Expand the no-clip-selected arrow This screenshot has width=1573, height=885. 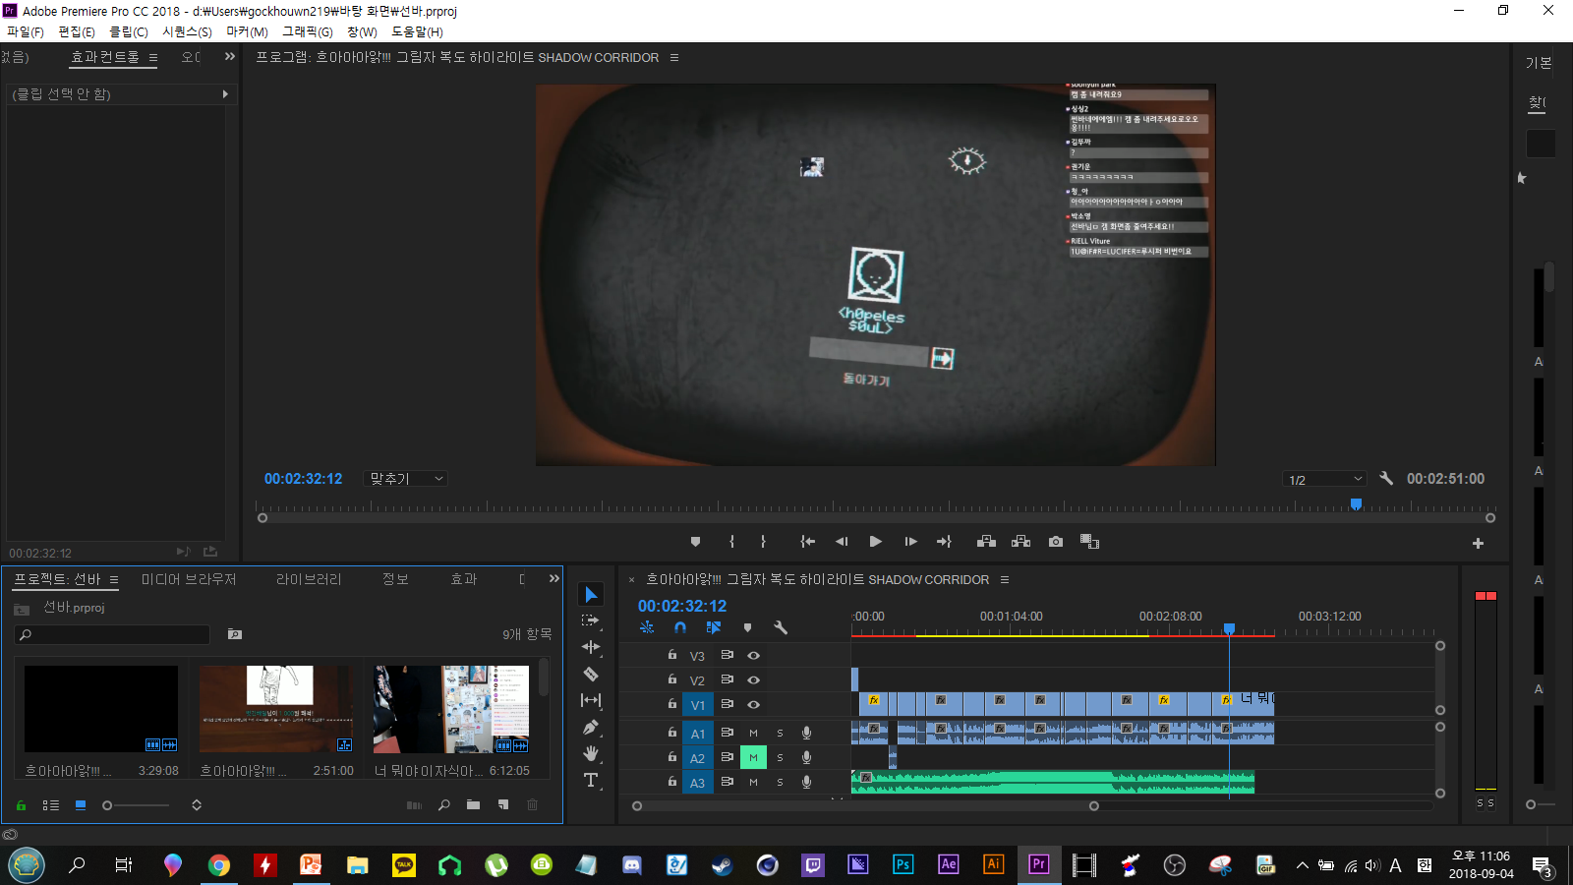tap(225, 94)
